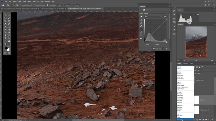Screen dimensions: 216x121
Task: Open the Properties panel menu
Action: coord(169,6)
